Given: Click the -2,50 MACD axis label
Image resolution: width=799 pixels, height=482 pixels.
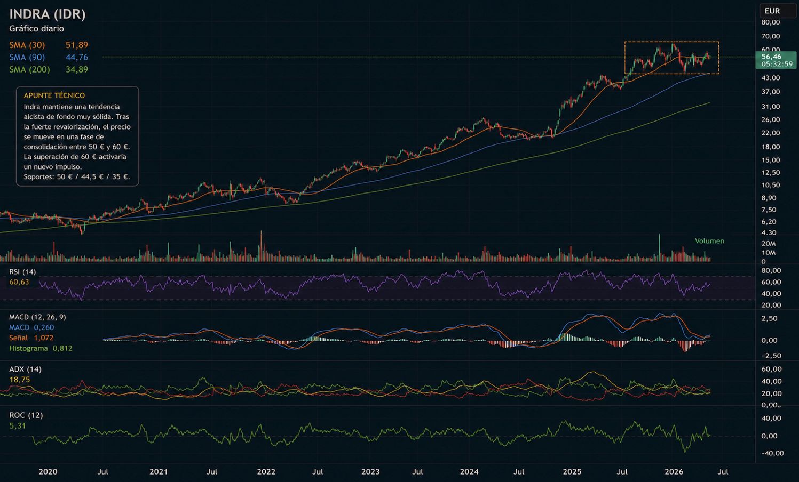Looking at the screenshot, I should (x=771, y=356).
